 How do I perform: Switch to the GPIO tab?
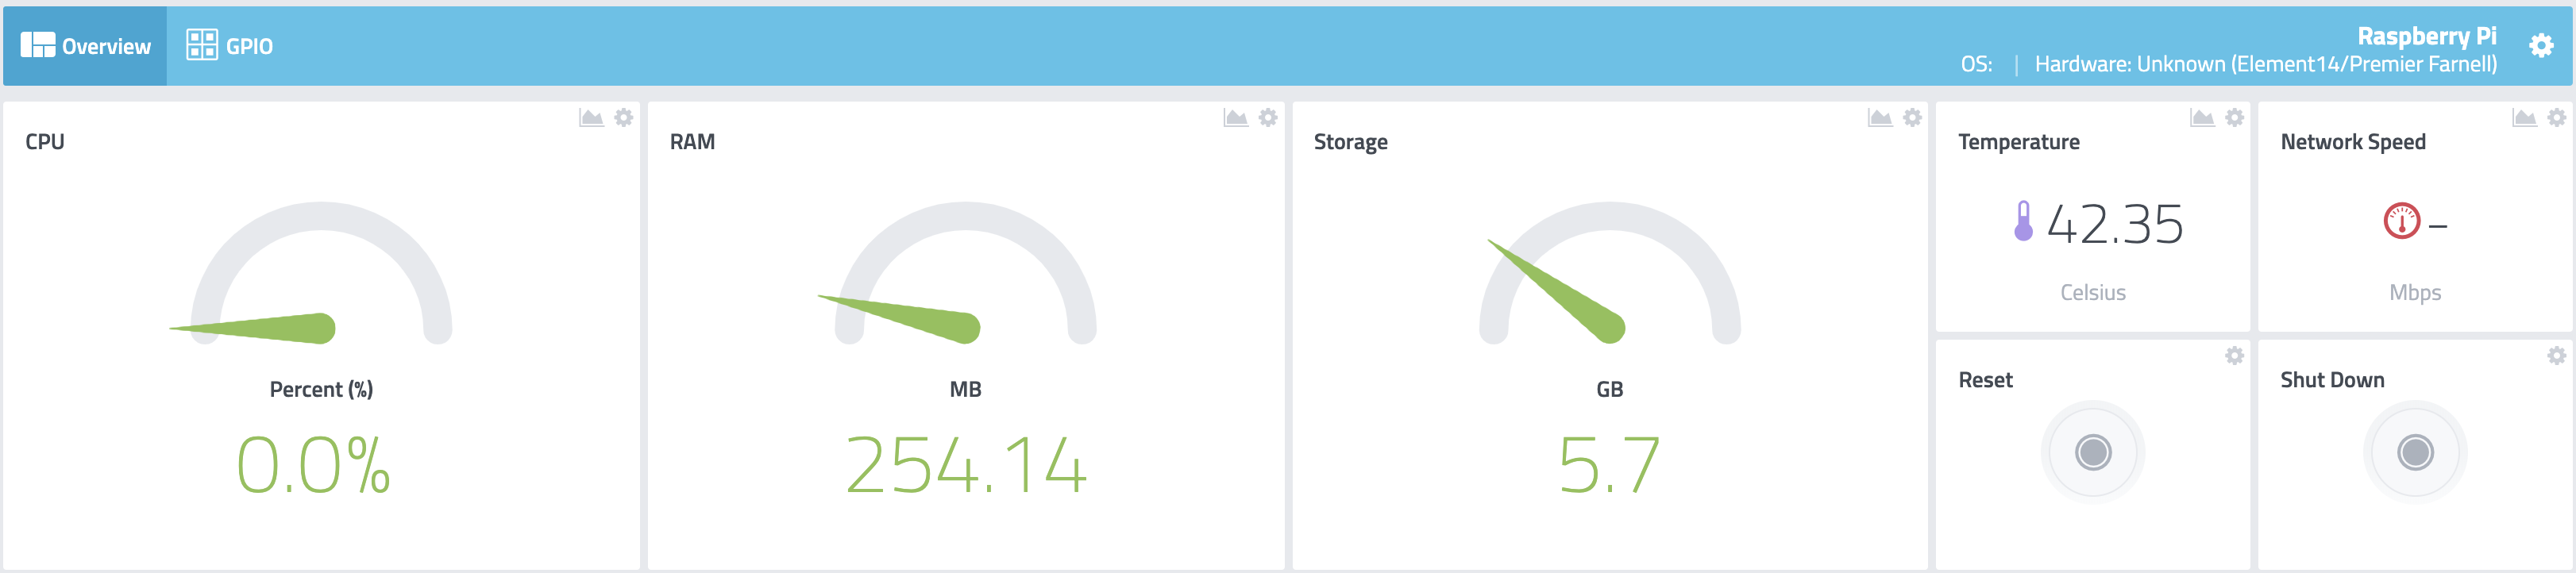pos(230,46)
